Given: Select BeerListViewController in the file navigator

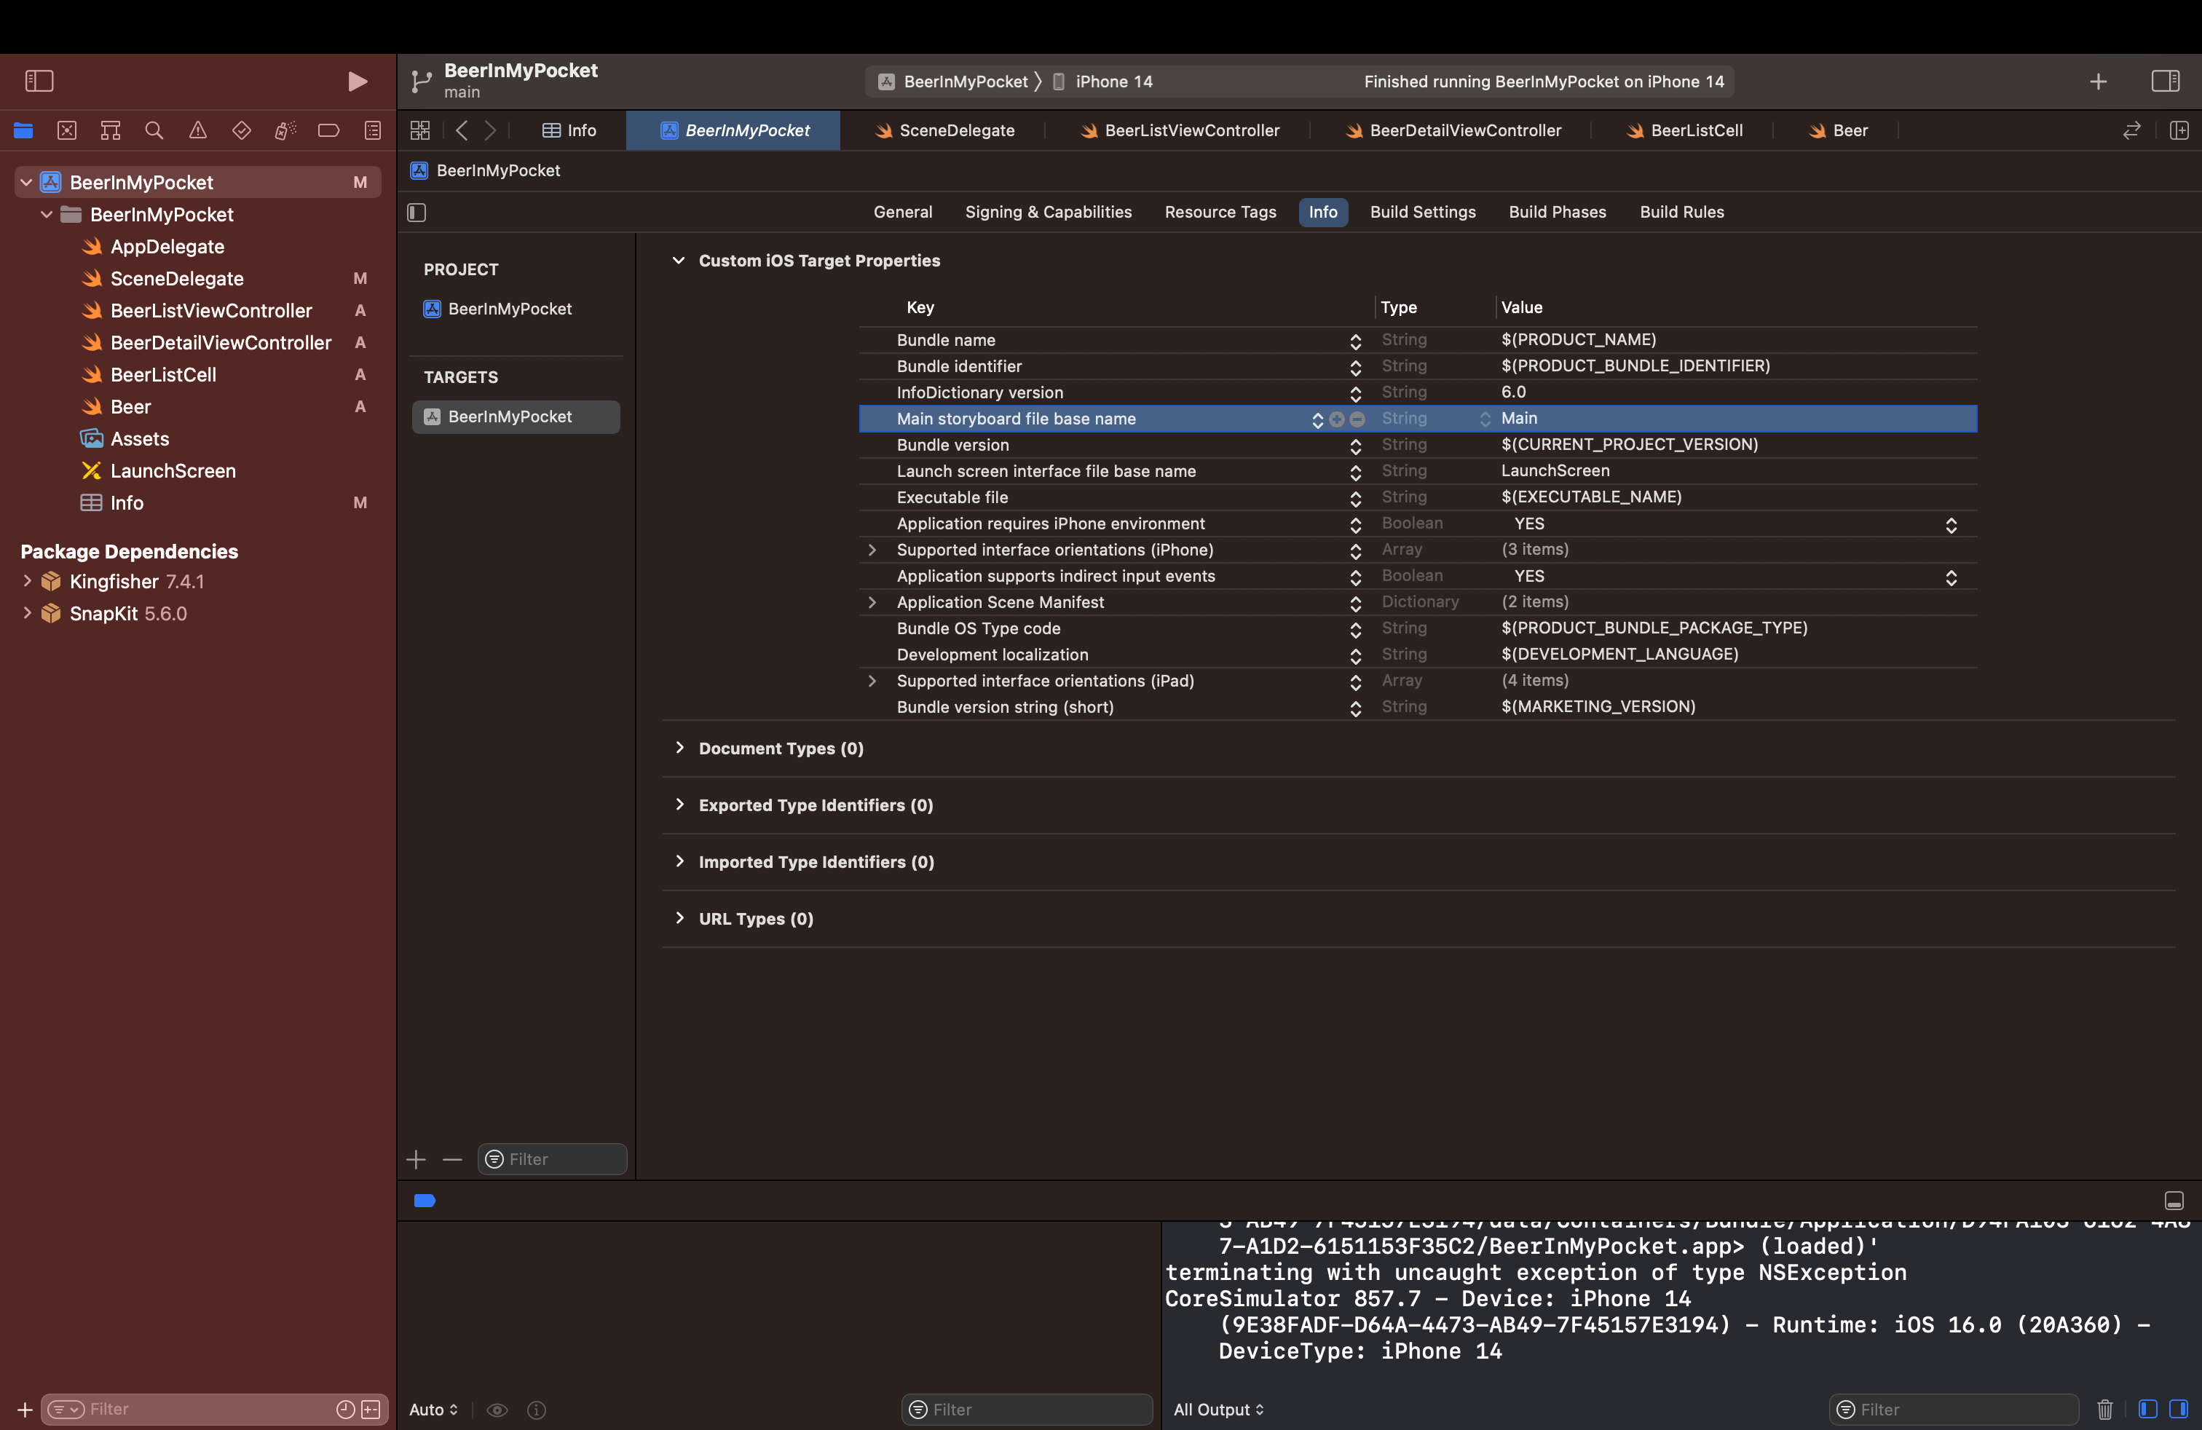Looking at the screenshot, I should click(211, 311).
